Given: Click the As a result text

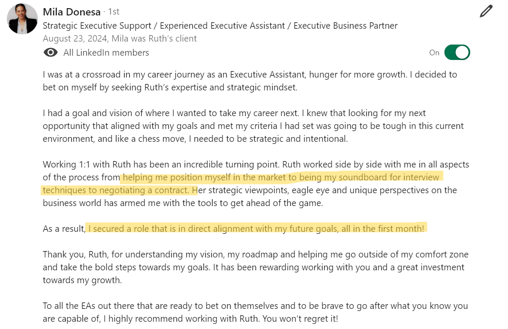Looking at the screenshot, I should pos(64,228).
